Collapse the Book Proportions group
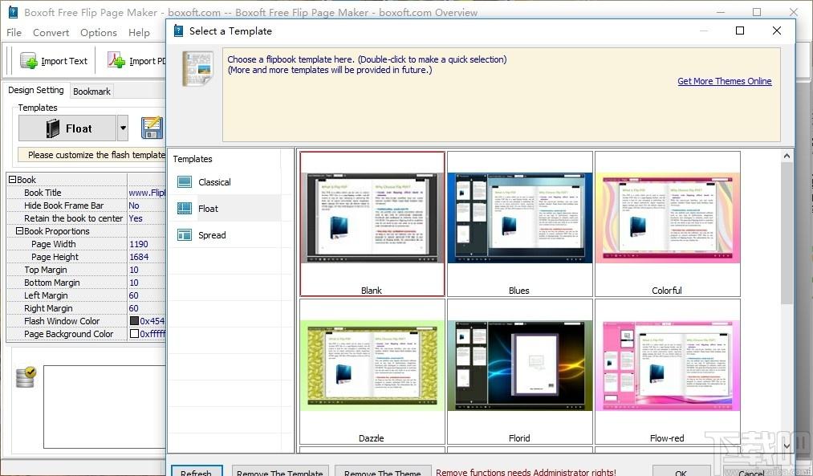Screen dimensions: 813x476 pyautogui.click(x=19, y=230)
